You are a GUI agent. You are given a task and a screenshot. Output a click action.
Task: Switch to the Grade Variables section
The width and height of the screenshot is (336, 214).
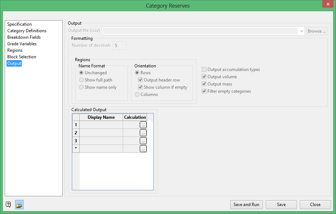[22, 44]
